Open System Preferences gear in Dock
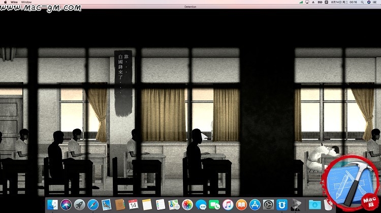 (x=268, y=205)
